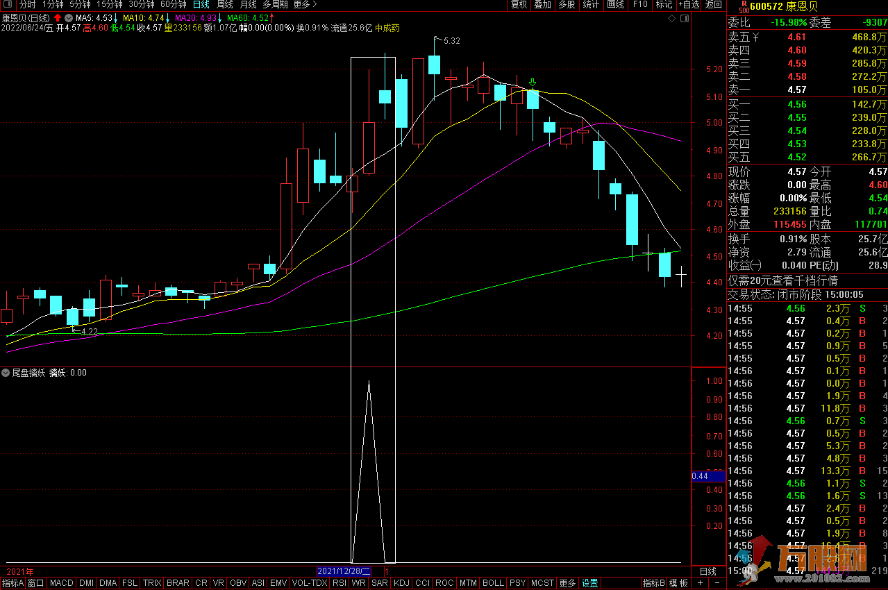Screen dimensions: 888x590
Task: Apply the ROC indicator
Action: point(445,583)
